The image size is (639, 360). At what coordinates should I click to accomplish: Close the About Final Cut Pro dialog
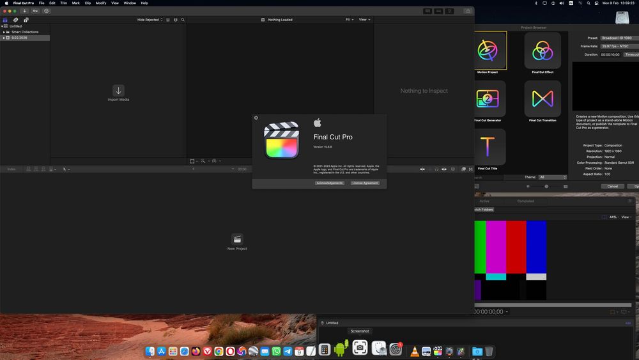click(256, 118)
